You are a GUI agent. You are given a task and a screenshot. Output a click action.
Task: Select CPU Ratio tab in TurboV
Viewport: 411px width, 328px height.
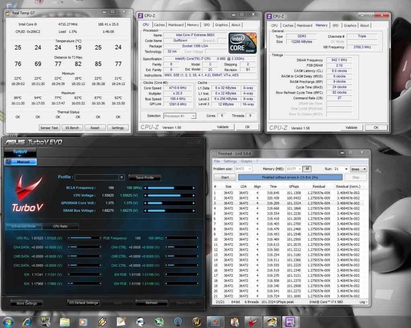tap(60, 226)
